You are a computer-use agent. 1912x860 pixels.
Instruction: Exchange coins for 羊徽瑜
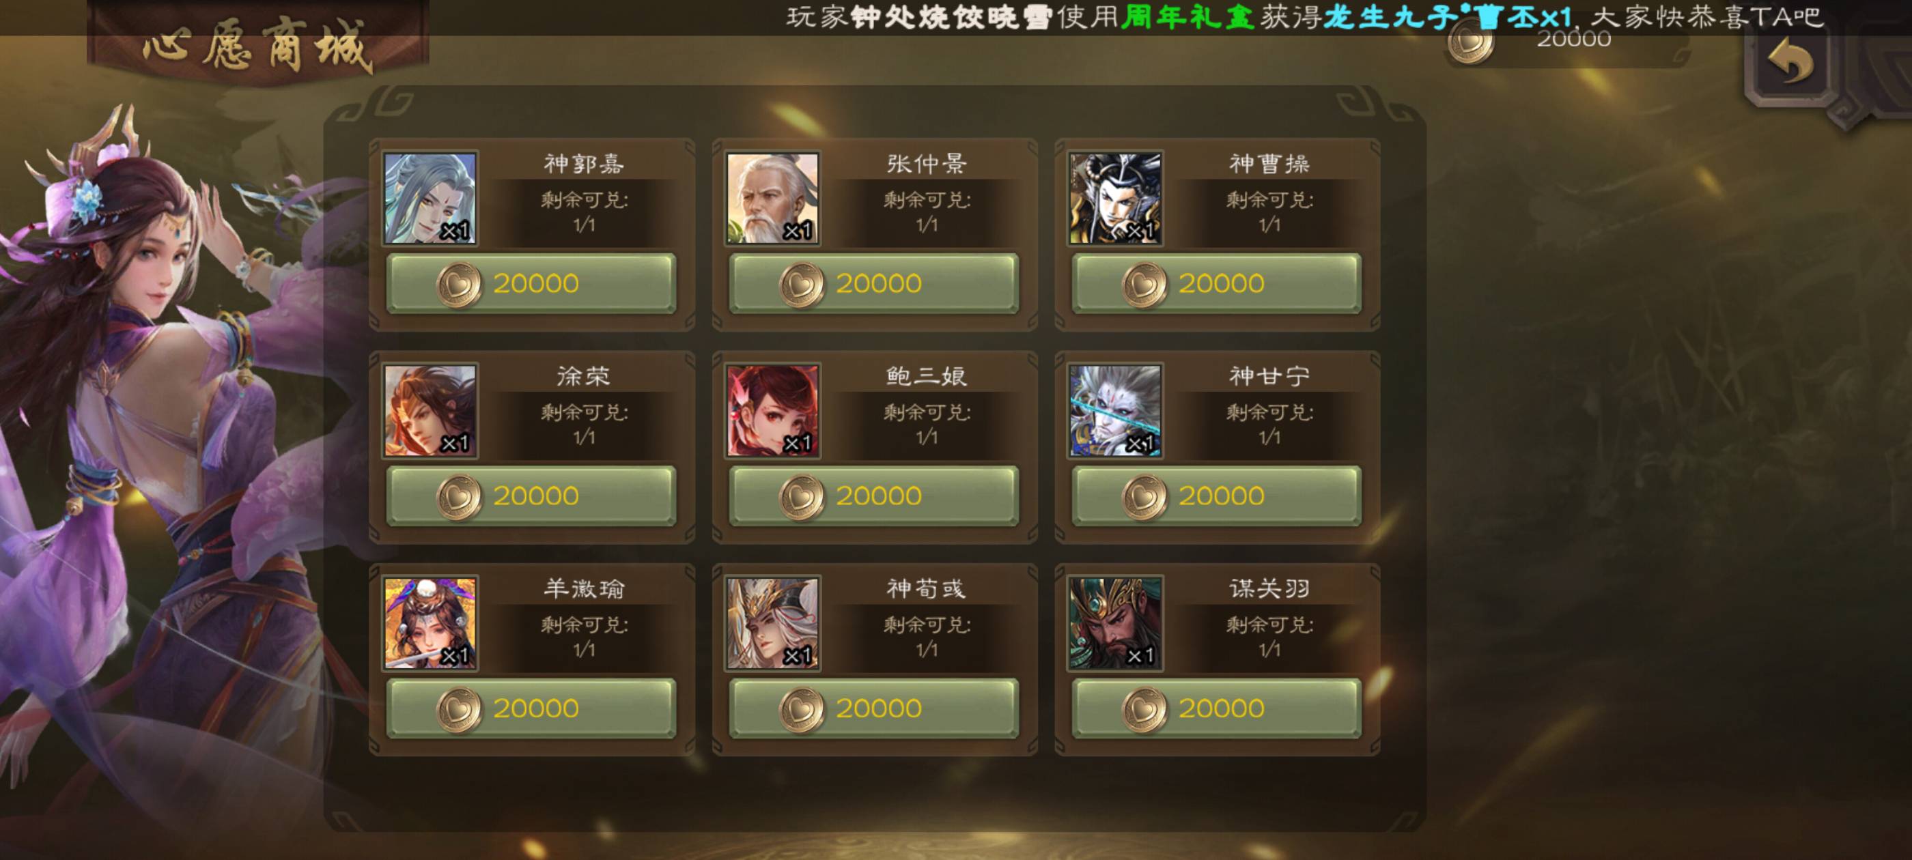pyautogui.click(x=531, y=708)
